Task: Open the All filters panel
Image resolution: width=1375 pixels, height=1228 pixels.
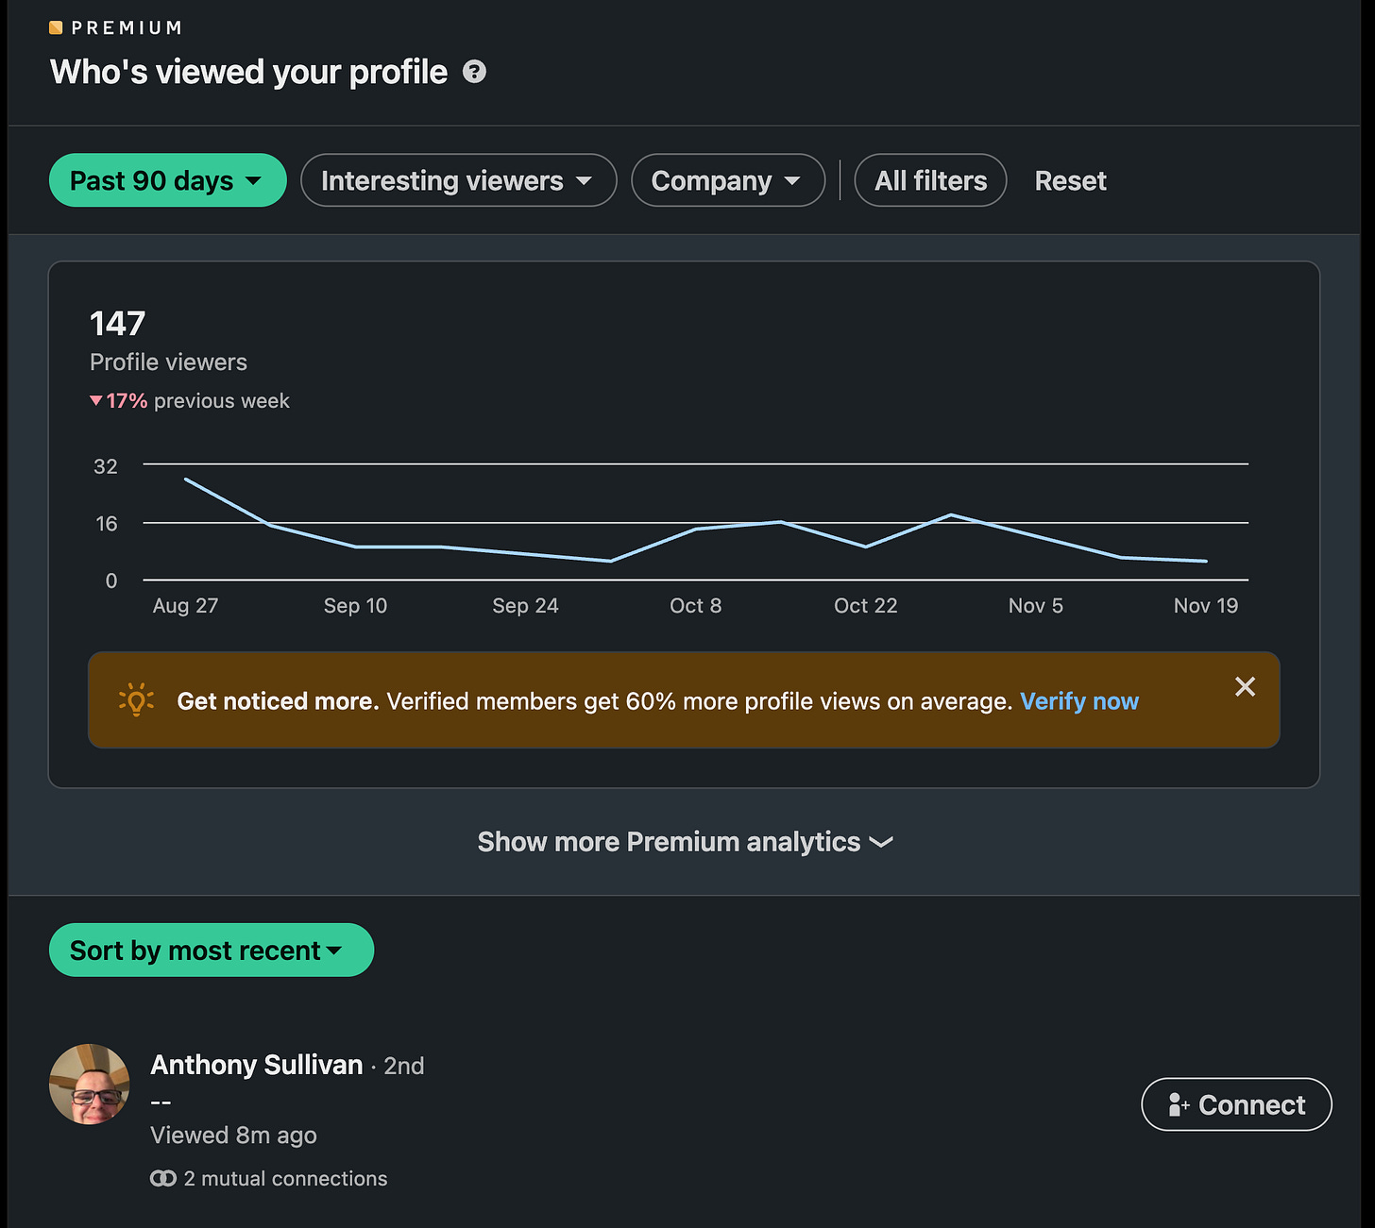Action: pos(930,180)
